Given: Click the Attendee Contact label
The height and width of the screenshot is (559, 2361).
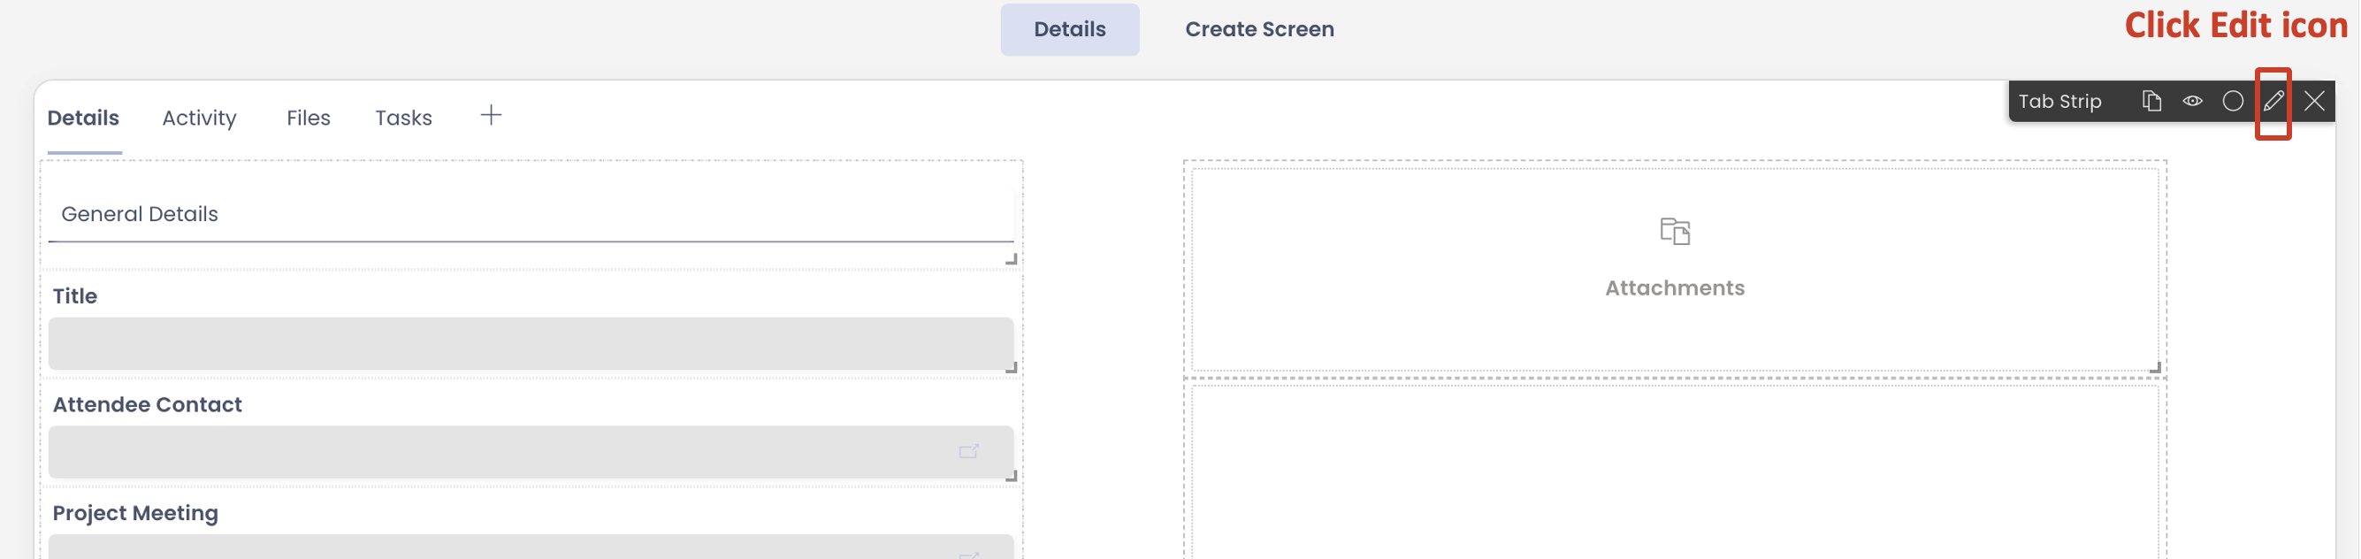Looking at the screenshot, I should point(148,404).
